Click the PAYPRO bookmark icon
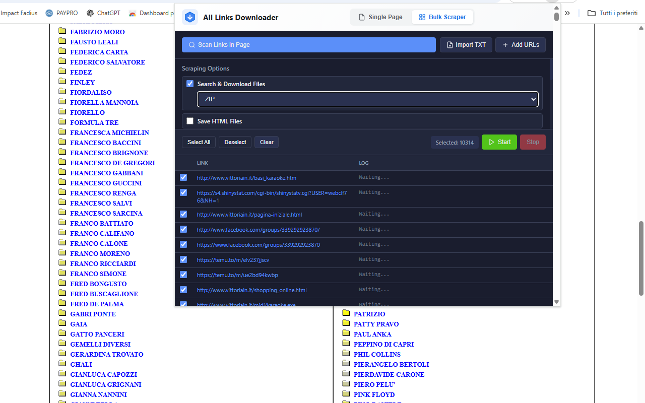 (49, 13)
